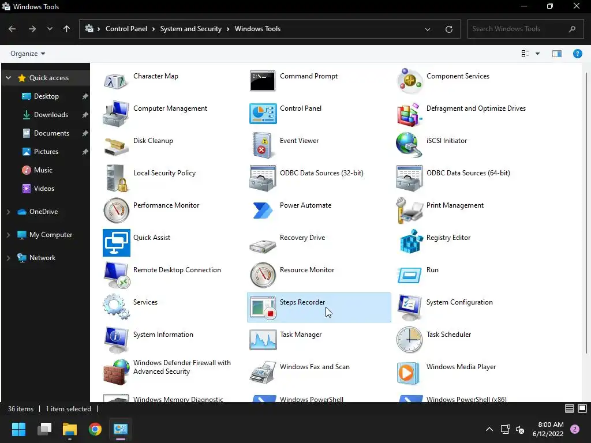The height and width of the screenshot is (443, 591).
Task: Toggle the preview pane button
Action: [x=557, y=54]
